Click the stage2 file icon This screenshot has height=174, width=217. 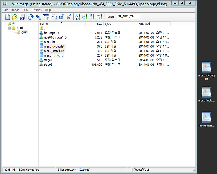click(x=41, y=64)
